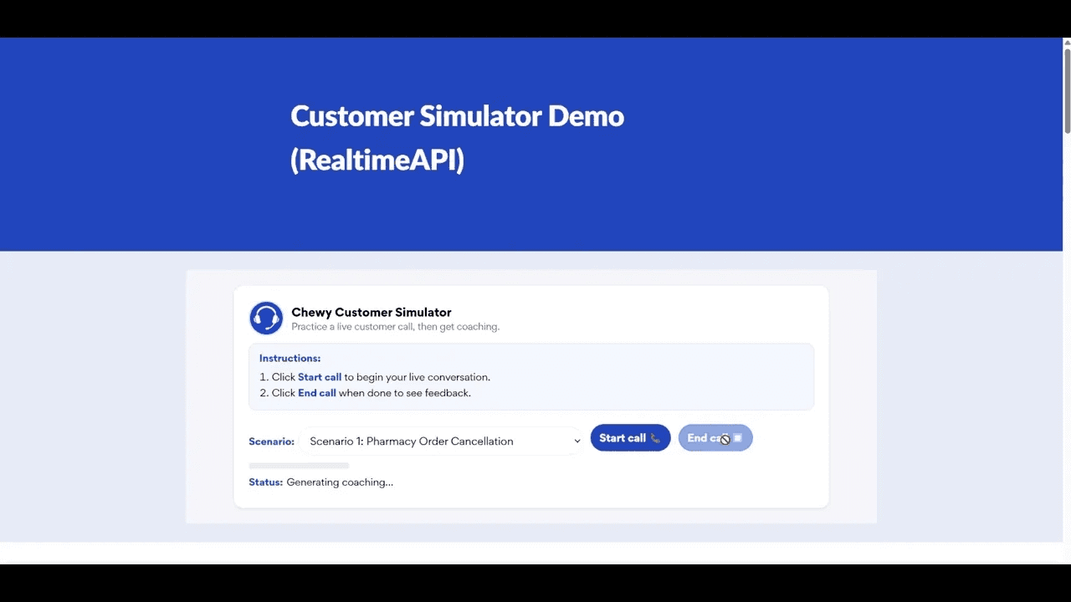Click instruction step 1 about Start call

pyautogui.click(x=375, y=377)
